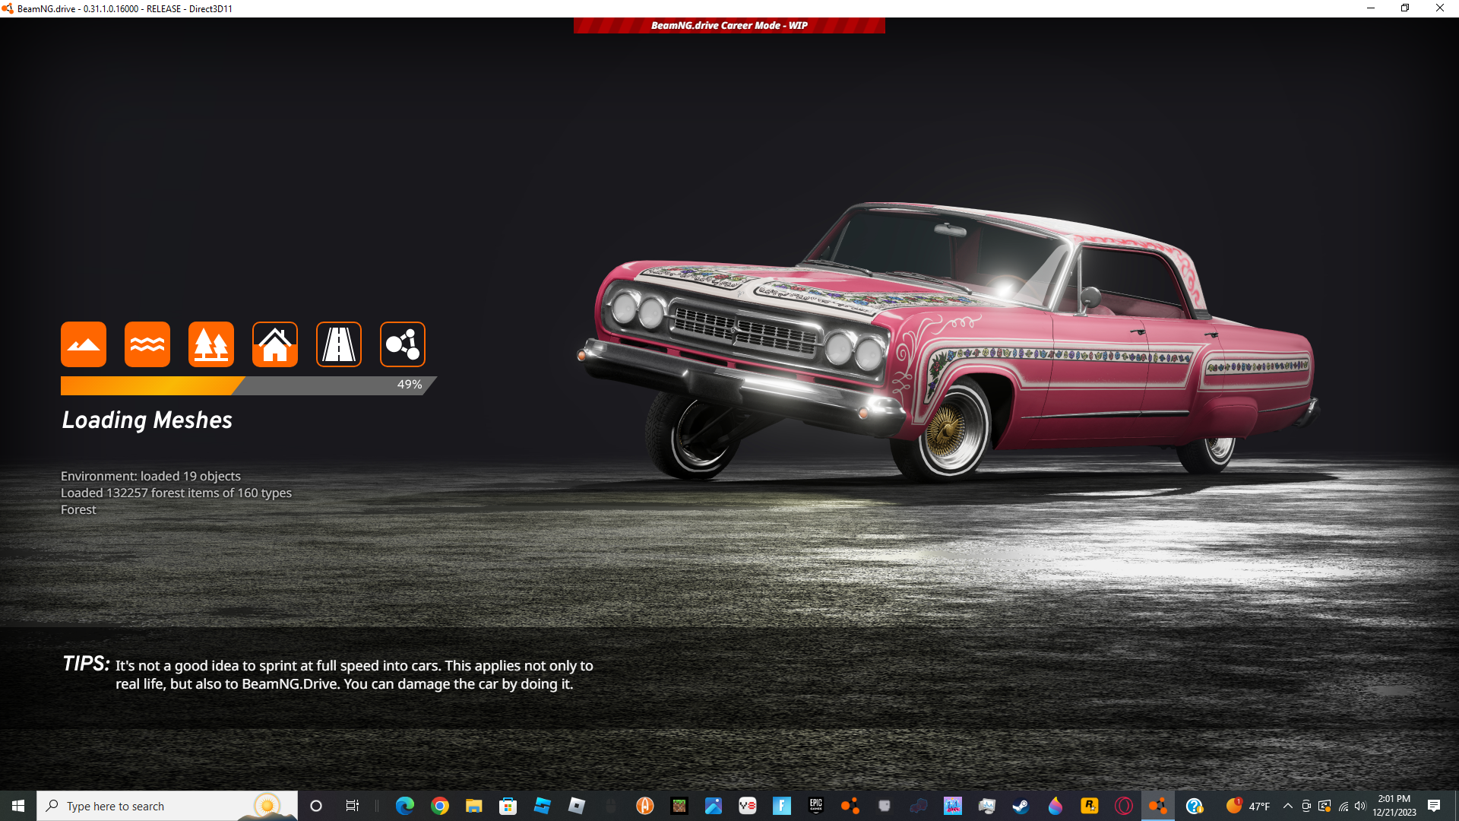Open Microsoft Store from taskbar
The image size is (1459, 821).
click(508, 806)
